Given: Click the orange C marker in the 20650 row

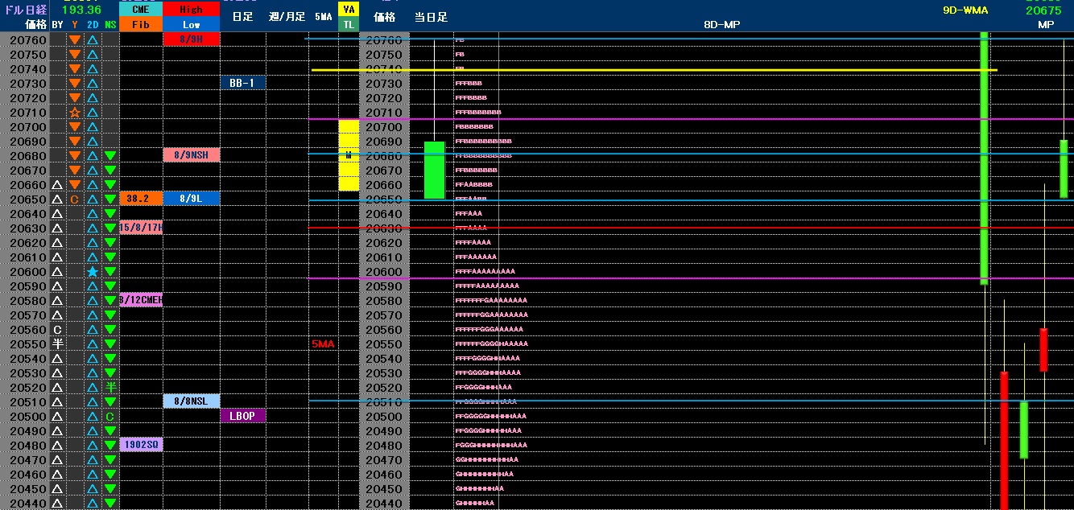Looking at the screenshot, I should pos(75,199).
